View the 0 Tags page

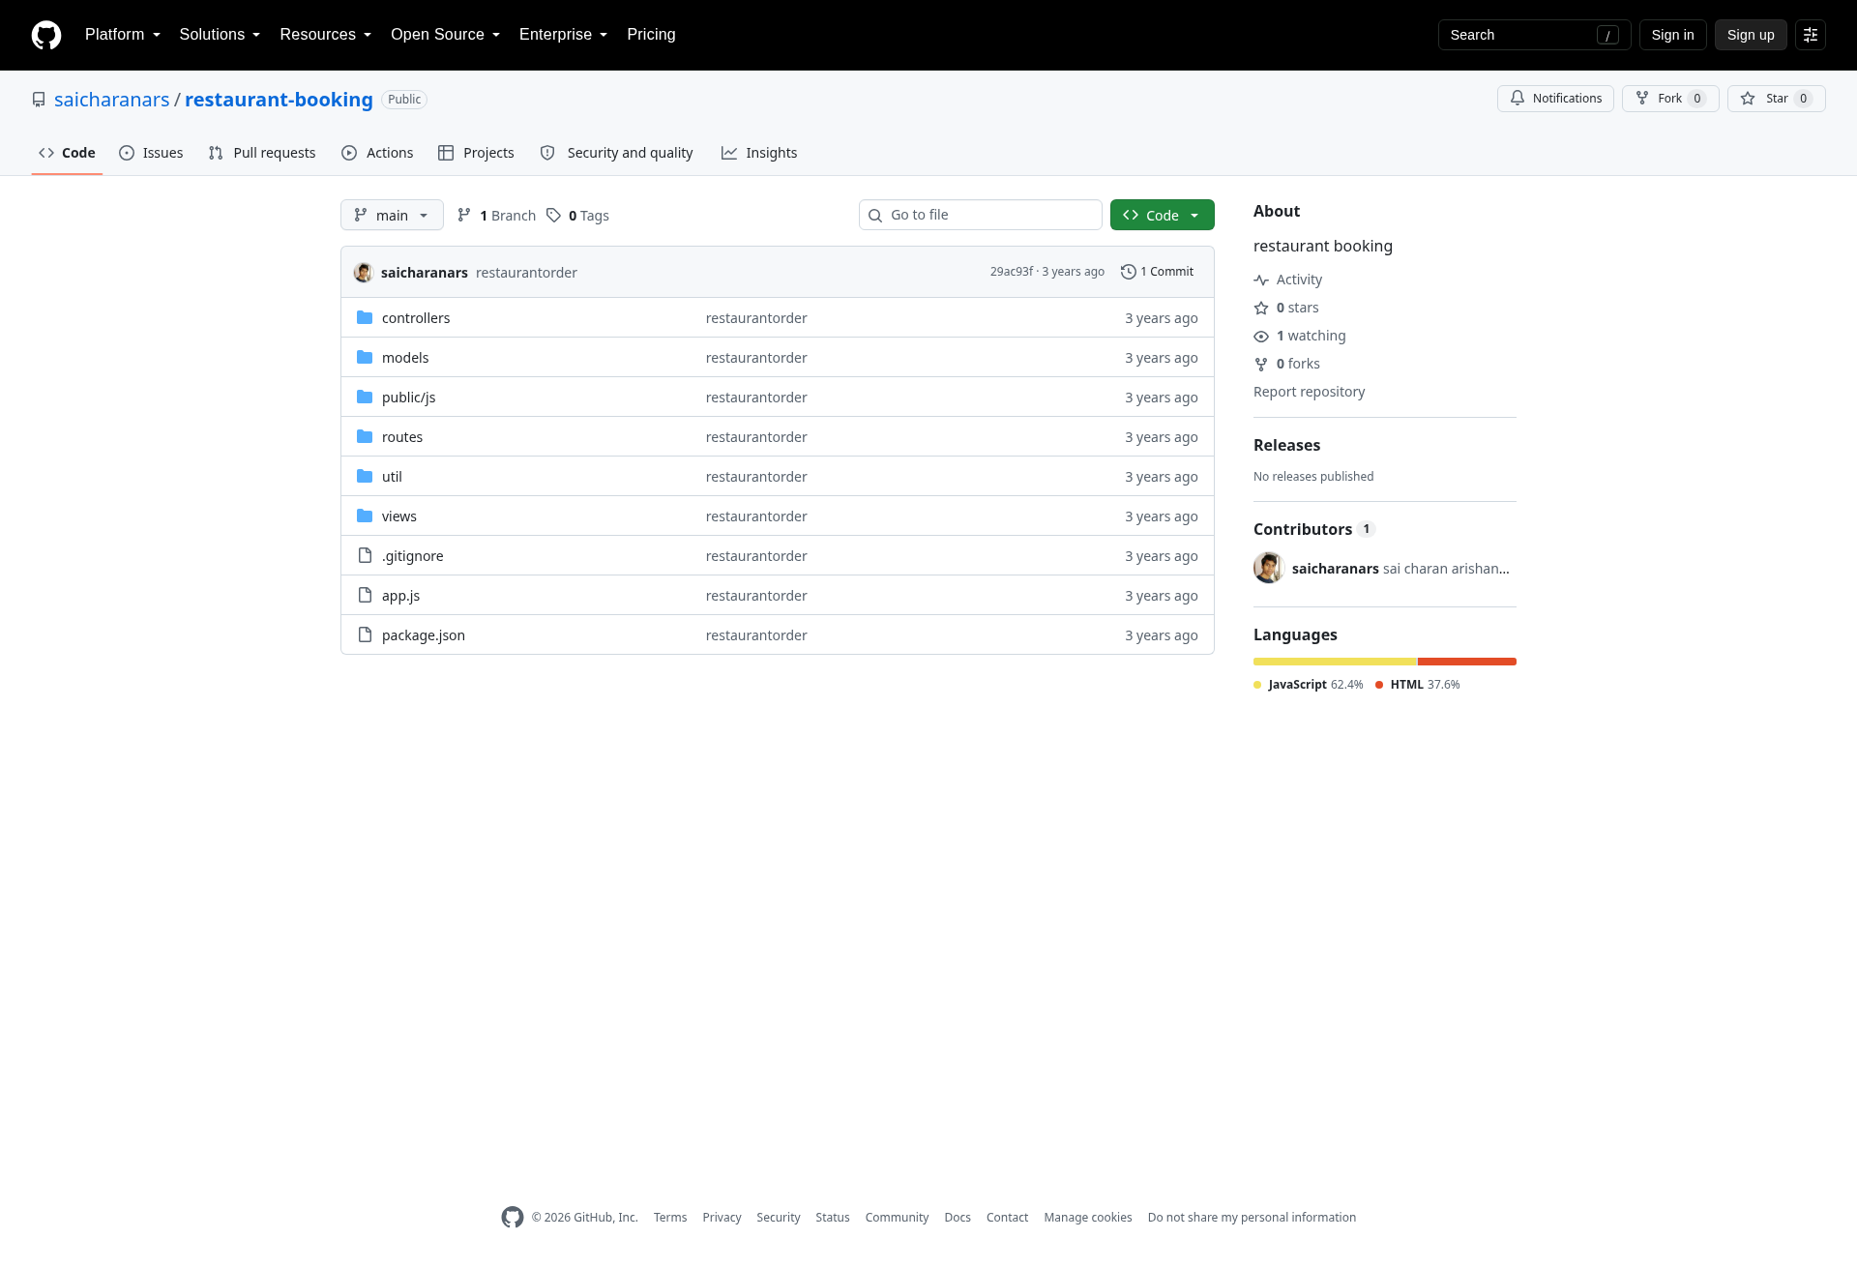(x=577, y=216)
